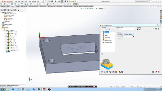Click the Open document toolbar icon

[x=49, y=1]
